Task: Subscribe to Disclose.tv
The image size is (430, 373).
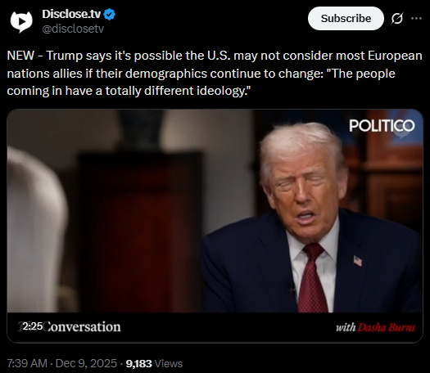Action: pos(346,18)
